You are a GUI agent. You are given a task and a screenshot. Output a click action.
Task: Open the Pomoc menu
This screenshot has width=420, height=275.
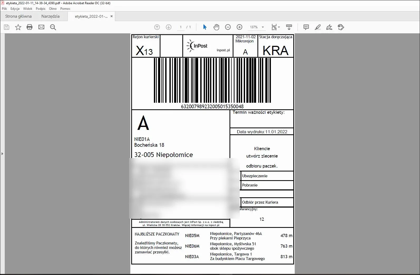pyautogui.click(x=65, y=9)
